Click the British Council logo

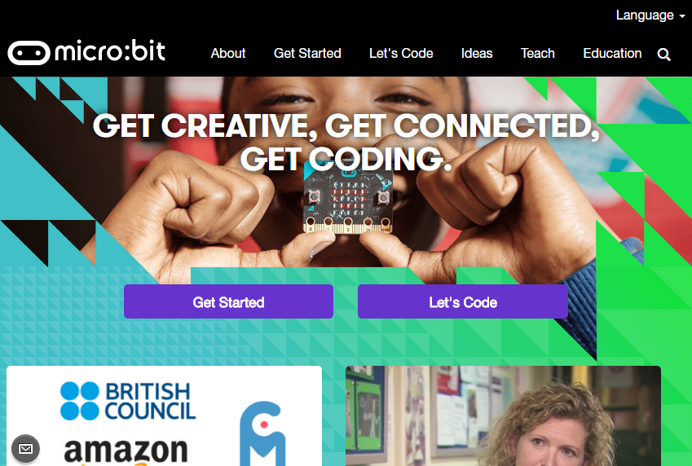128,401
